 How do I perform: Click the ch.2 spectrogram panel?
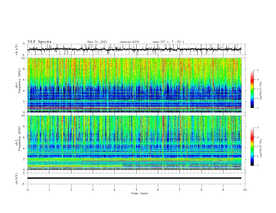tap(134, 143)
